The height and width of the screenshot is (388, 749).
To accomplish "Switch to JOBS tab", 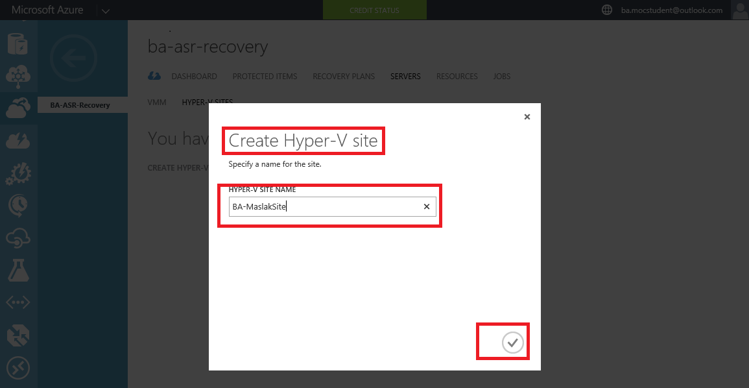I will click(501, 77).
